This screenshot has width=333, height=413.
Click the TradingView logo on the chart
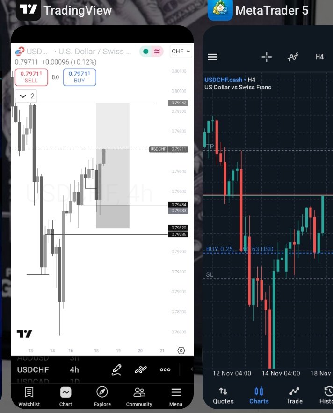coord(24,334)
